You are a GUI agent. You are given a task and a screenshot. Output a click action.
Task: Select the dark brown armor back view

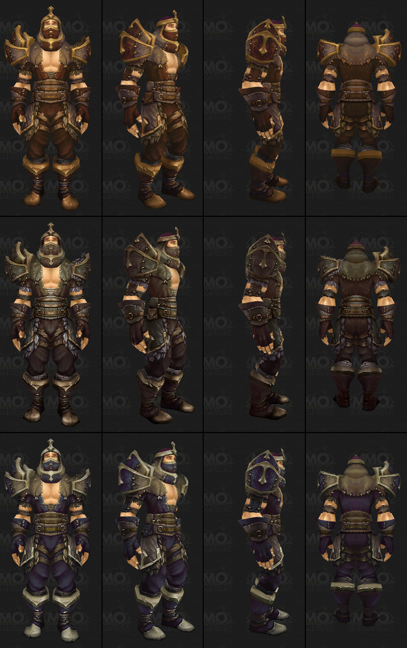point(356,325)
